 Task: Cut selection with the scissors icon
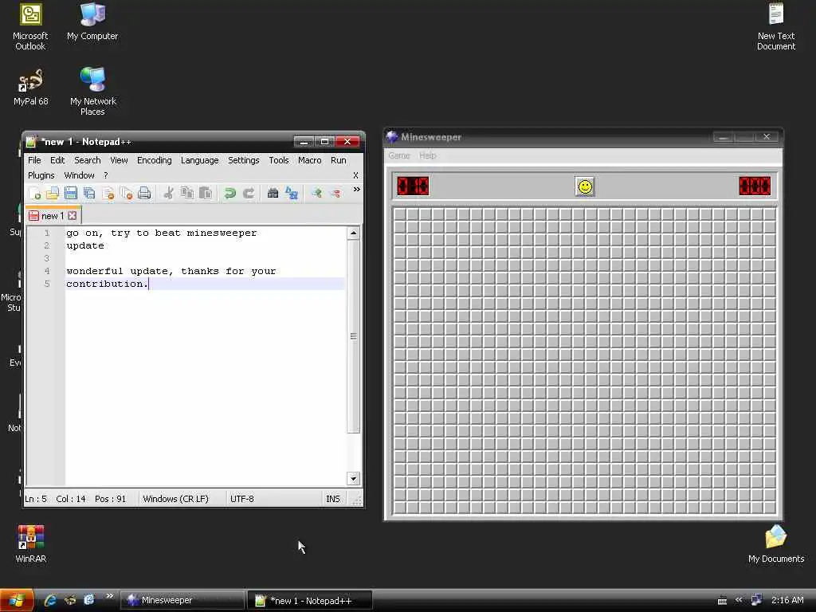coord(168,194)
